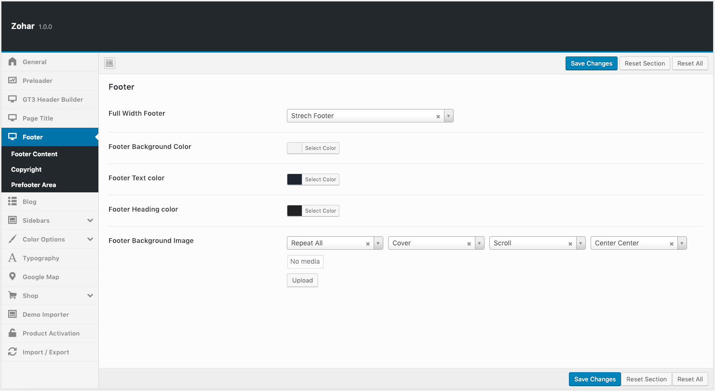Click the Import / Export refresh icon

click(13, 352)
